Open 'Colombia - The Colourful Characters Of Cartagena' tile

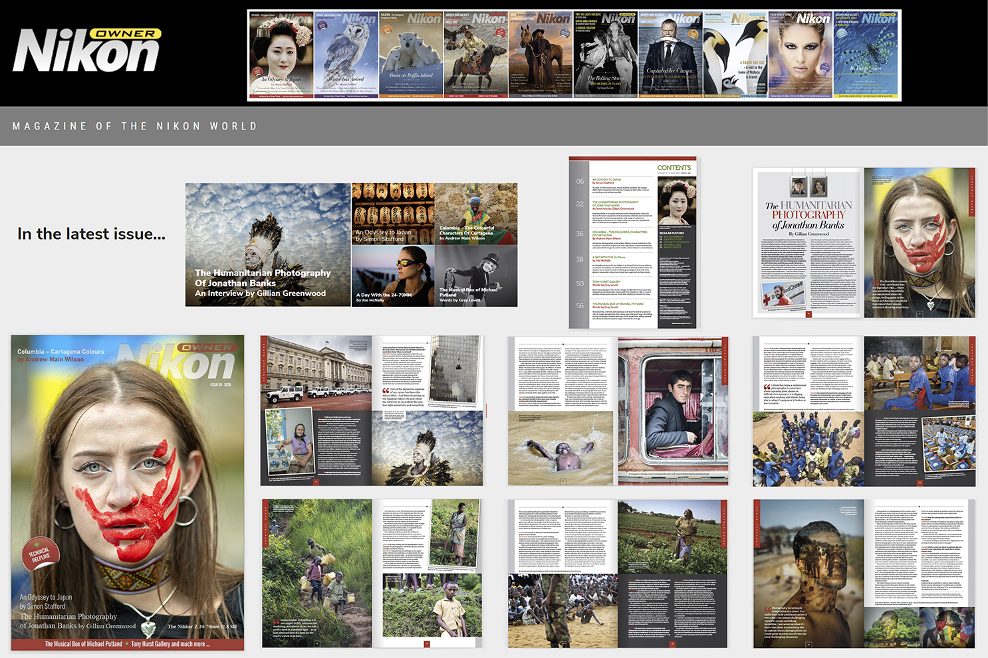(x=475, y=214)
